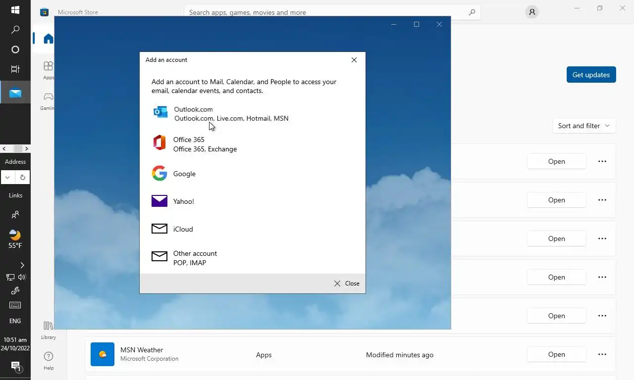Viewport: 634px width, 380px height.
Task: Open Cortana circle on taskbar
Action: point(15,49)
